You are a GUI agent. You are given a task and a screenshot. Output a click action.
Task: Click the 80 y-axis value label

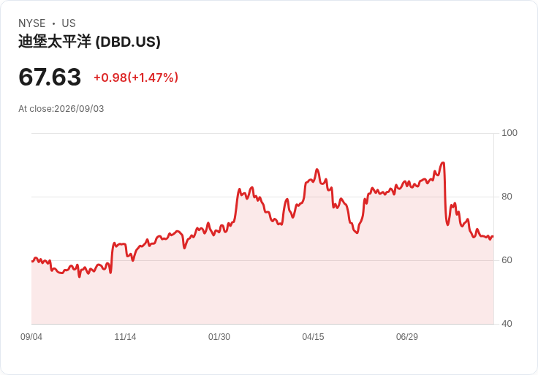(507, 197)
